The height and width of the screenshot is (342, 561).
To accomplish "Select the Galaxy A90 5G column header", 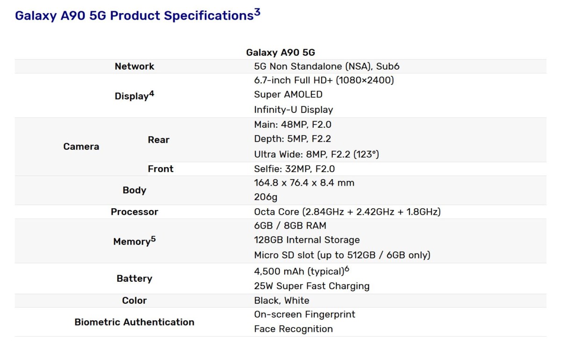I will (280, 52).
